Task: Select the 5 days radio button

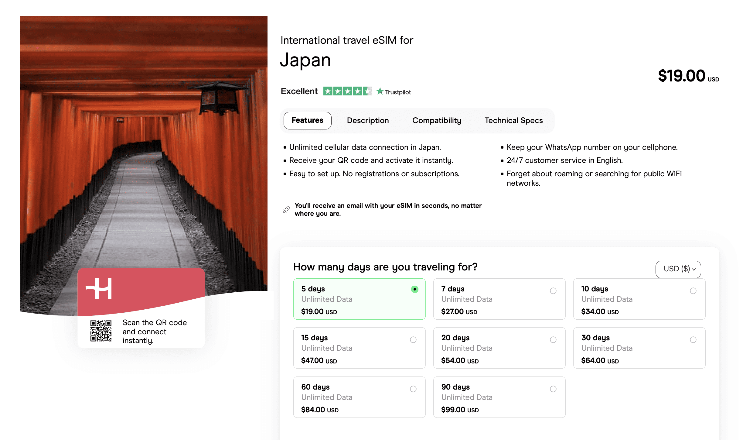Action: click(x=414, y=289)
